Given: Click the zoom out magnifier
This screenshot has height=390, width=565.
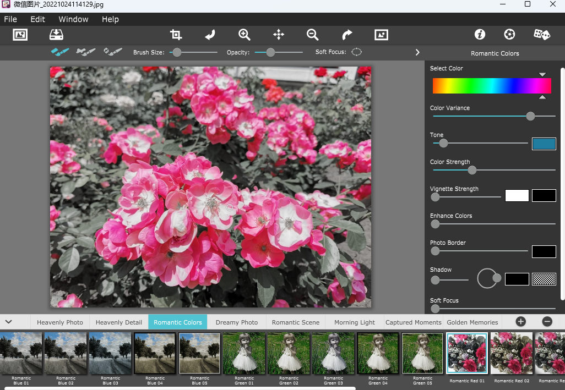Looking at the screenshot, I should [x=312, y=35].
